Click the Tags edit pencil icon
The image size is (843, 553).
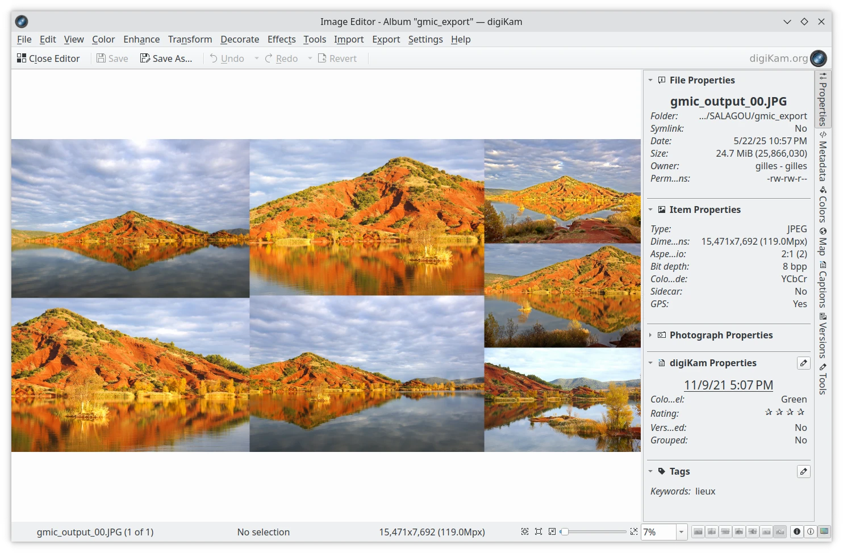point(803,472)
